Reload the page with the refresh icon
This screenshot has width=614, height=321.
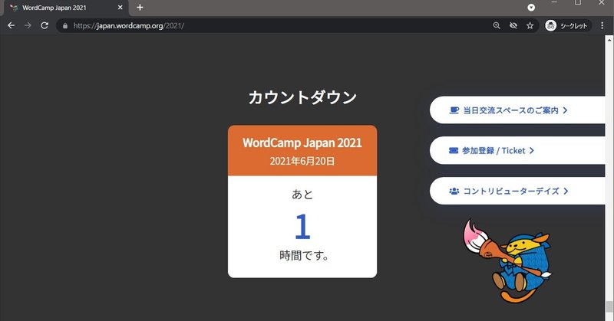point(45,25)
